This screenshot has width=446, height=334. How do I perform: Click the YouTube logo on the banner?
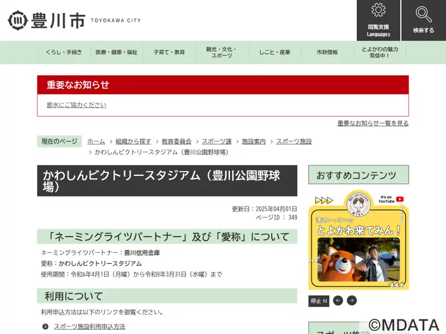click(x=400, y=199)
